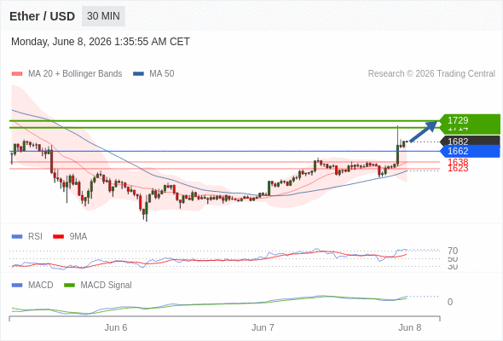Click the MA 50 legend label
Screen dimensions: 503x341
162,74
